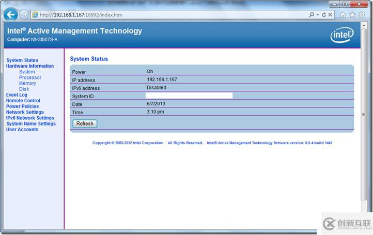Click the browser Forward arrow button
The image size is (373, 235).
pos(24,15)
